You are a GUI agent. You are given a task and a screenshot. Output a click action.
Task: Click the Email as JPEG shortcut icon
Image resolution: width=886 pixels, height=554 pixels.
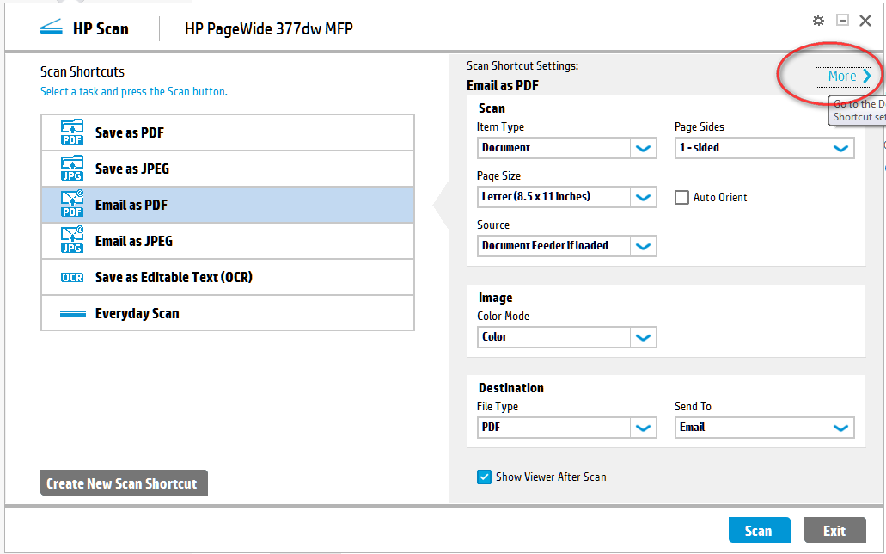click(72, 240)
